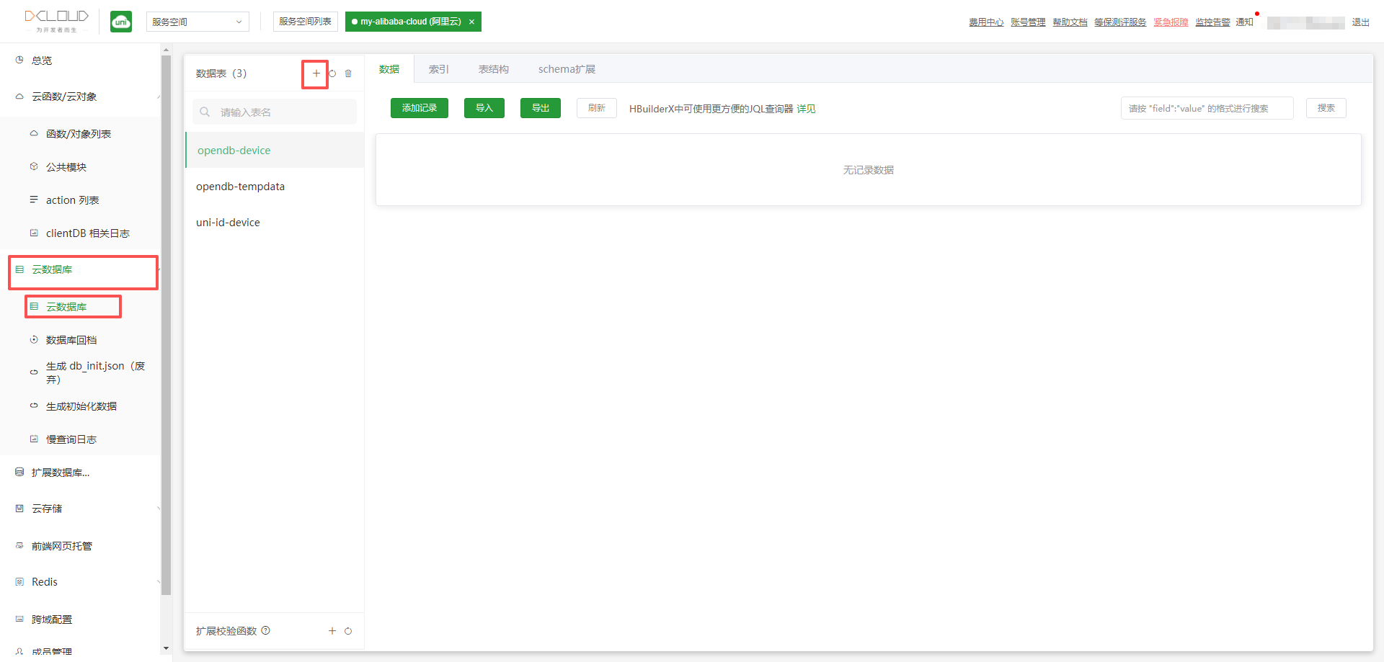Switch to the 索引 tab

click(438, 69)
